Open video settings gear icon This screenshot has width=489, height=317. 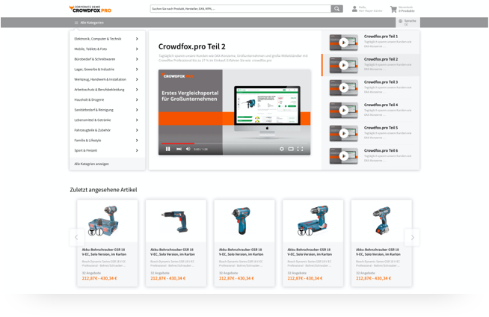[x=281, y=149]
